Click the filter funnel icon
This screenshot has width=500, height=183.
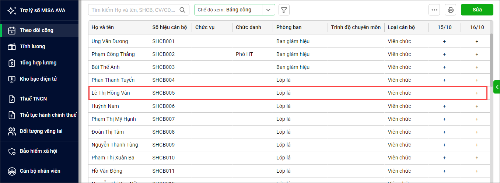point(284,10)
